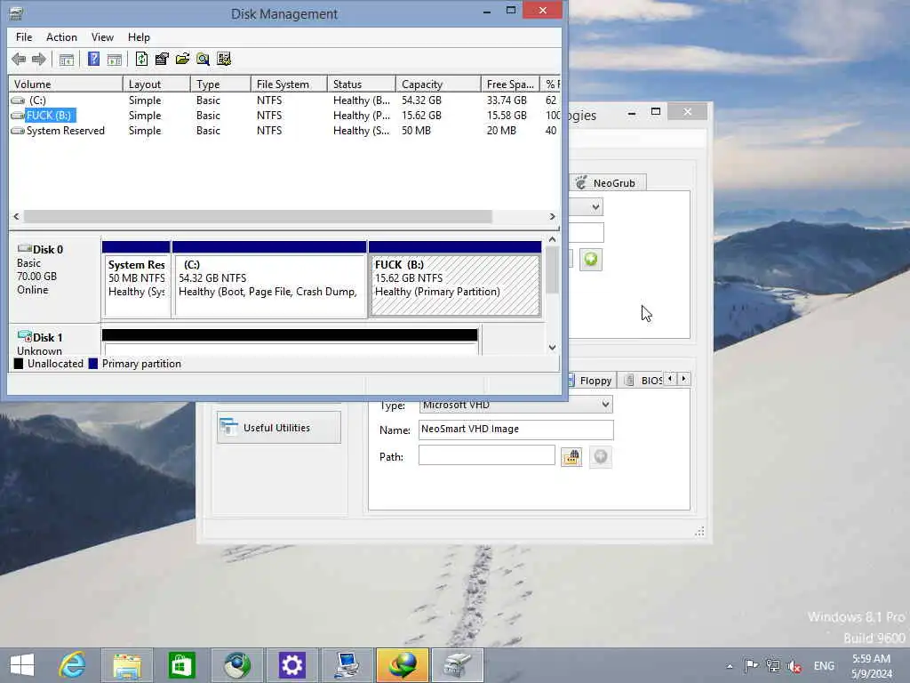Click the Refresh toolbar icon
The height and width of the screenshot is (683, 910).
[x=141, y=59]
